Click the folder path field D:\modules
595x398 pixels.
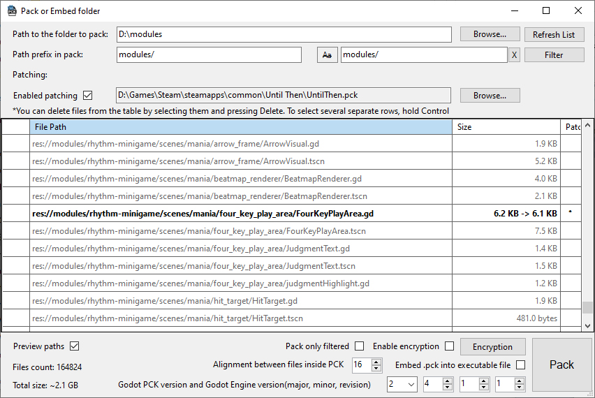pyautogui.click(x=284, y=34)
